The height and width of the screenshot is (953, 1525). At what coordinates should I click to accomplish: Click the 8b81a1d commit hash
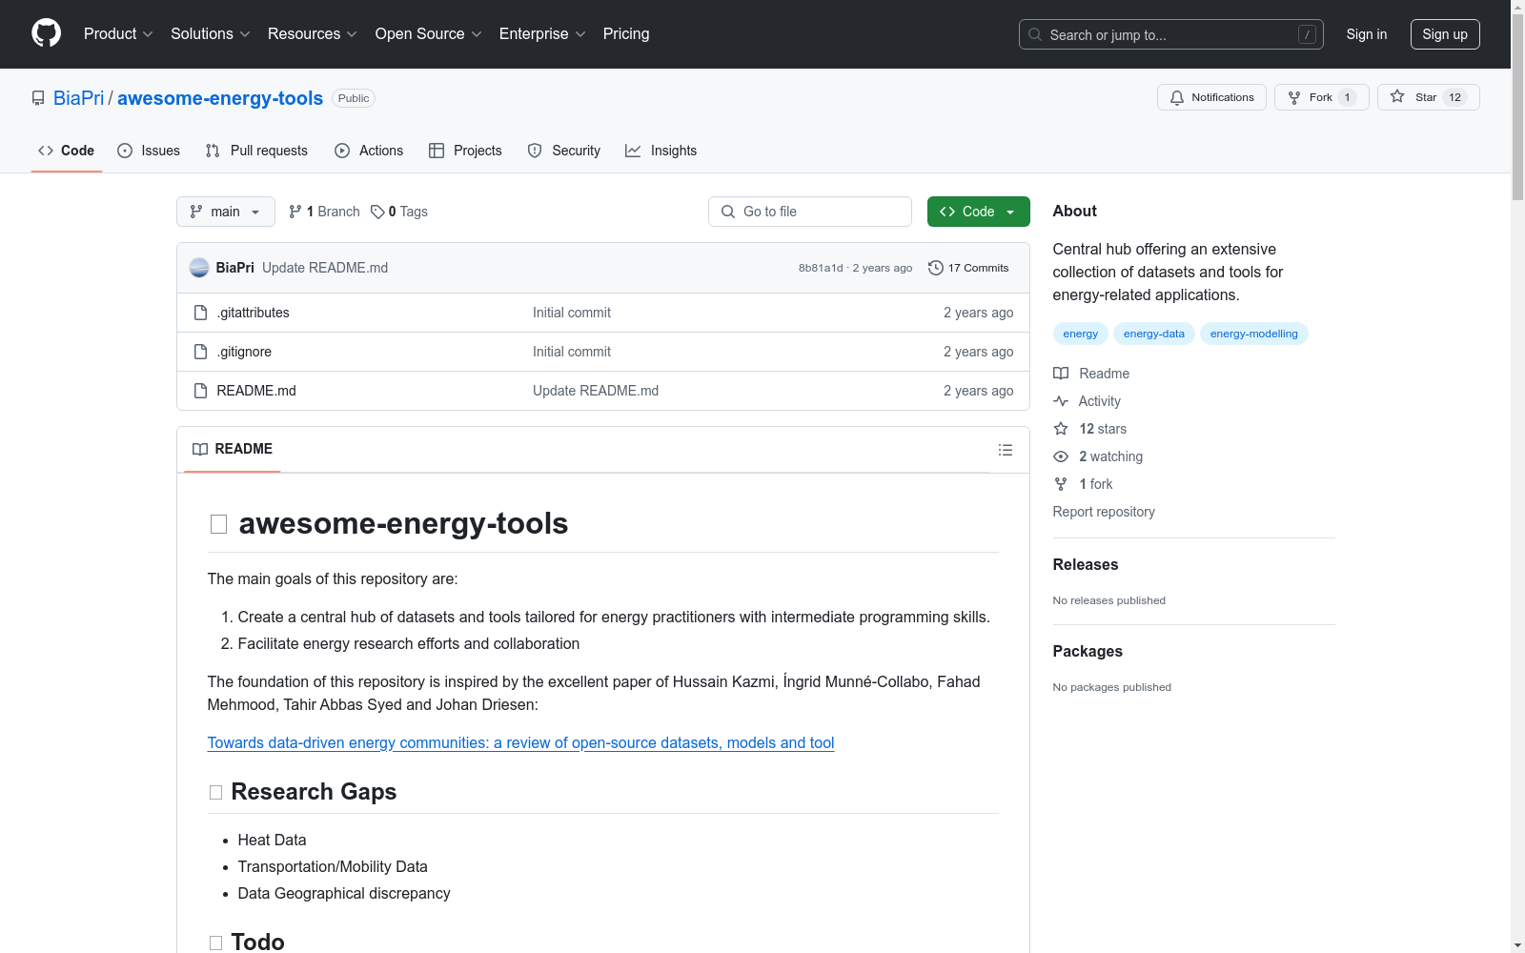[821, 268]
